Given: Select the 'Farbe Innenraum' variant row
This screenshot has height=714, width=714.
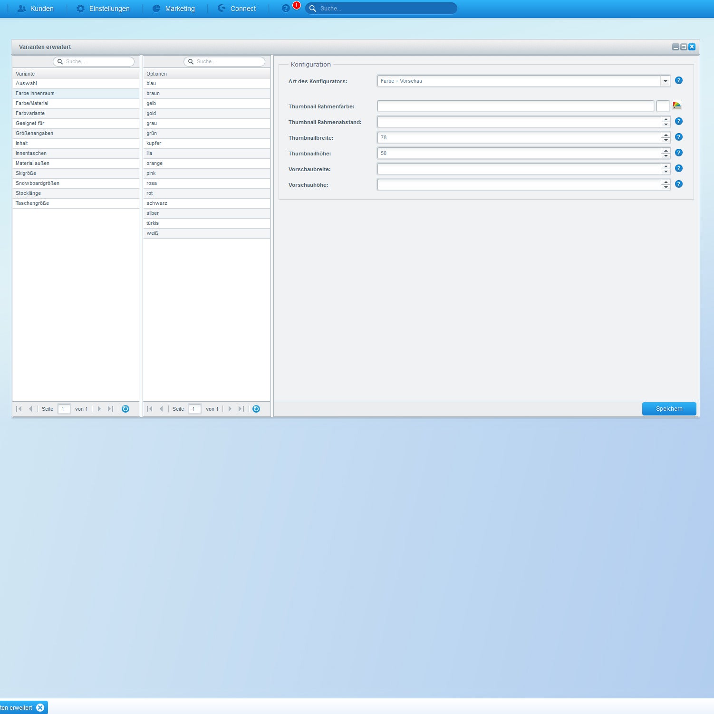Looking at the screenshot, I should pyautogui.click(x=76, y=94).
